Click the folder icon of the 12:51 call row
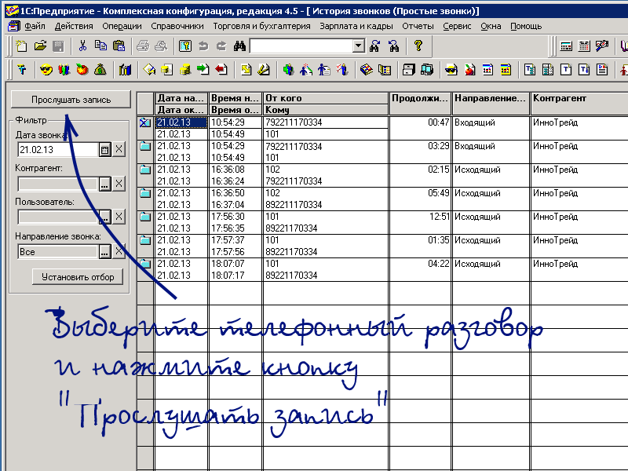Screen dimensions: 628x471 [x=145, y=217]
